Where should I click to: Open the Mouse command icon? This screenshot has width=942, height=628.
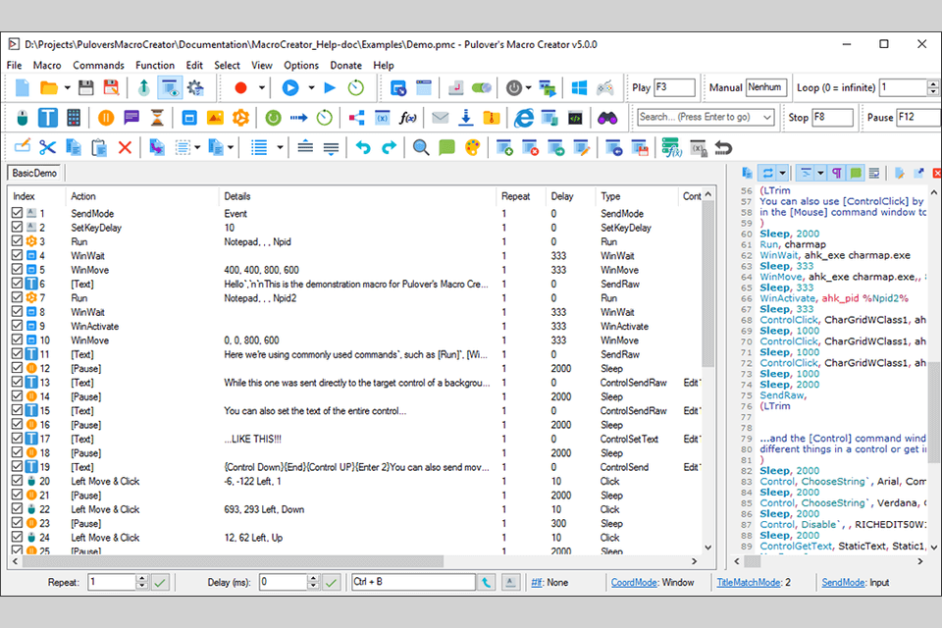click(x=23, y=117)
